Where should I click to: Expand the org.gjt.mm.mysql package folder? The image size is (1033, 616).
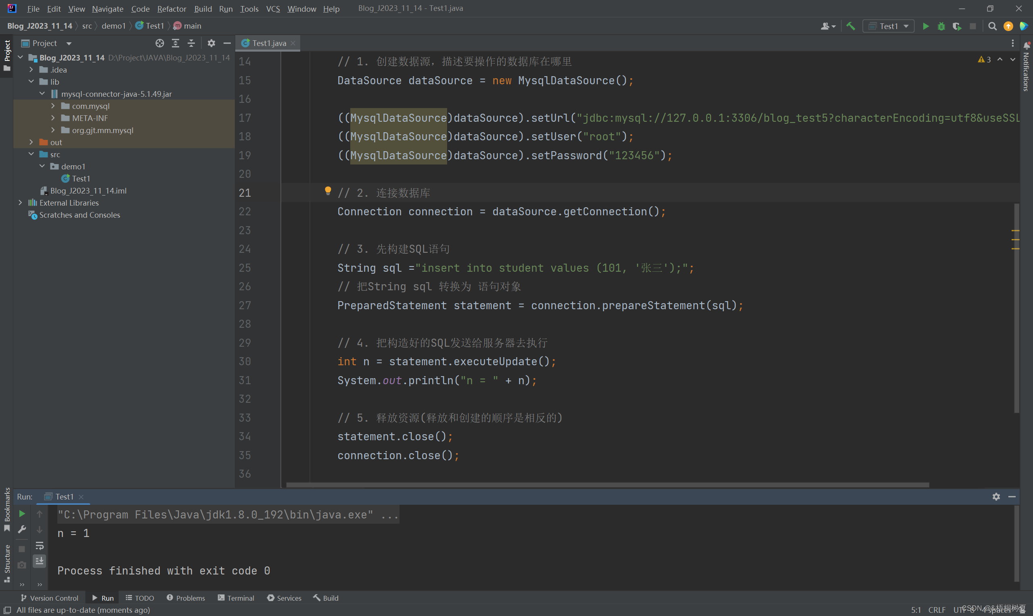[54, 130]
